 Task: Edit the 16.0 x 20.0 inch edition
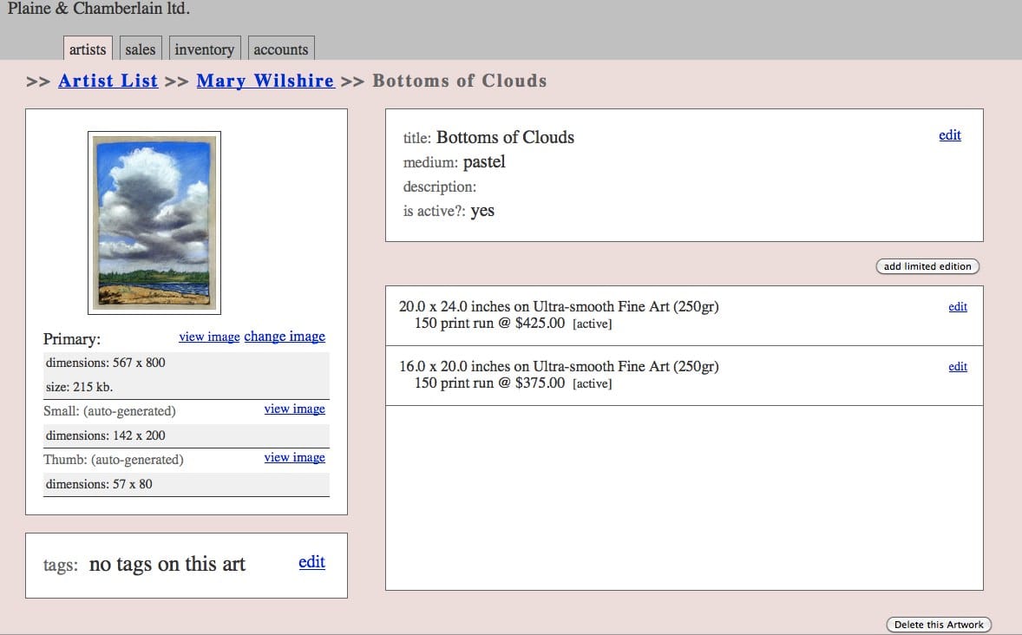coord(957,367)
